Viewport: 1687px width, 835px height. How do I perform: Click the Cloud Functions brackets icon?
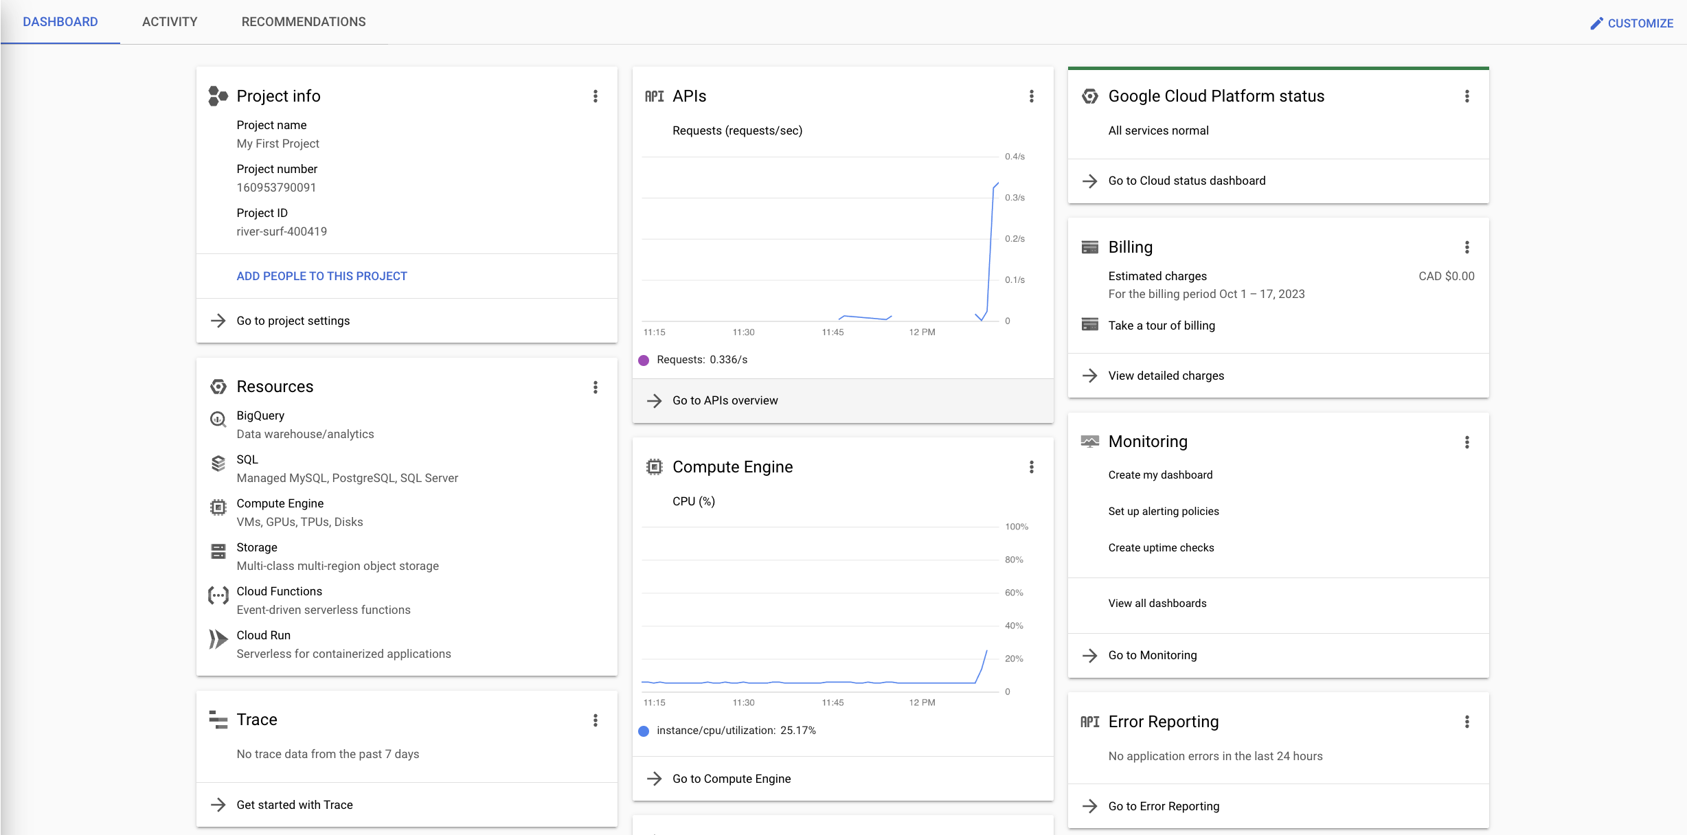[x=218, y=595]
